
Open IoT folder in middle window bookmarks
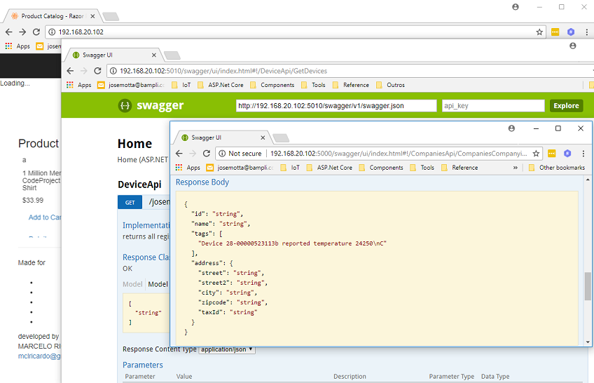(181, 85)
